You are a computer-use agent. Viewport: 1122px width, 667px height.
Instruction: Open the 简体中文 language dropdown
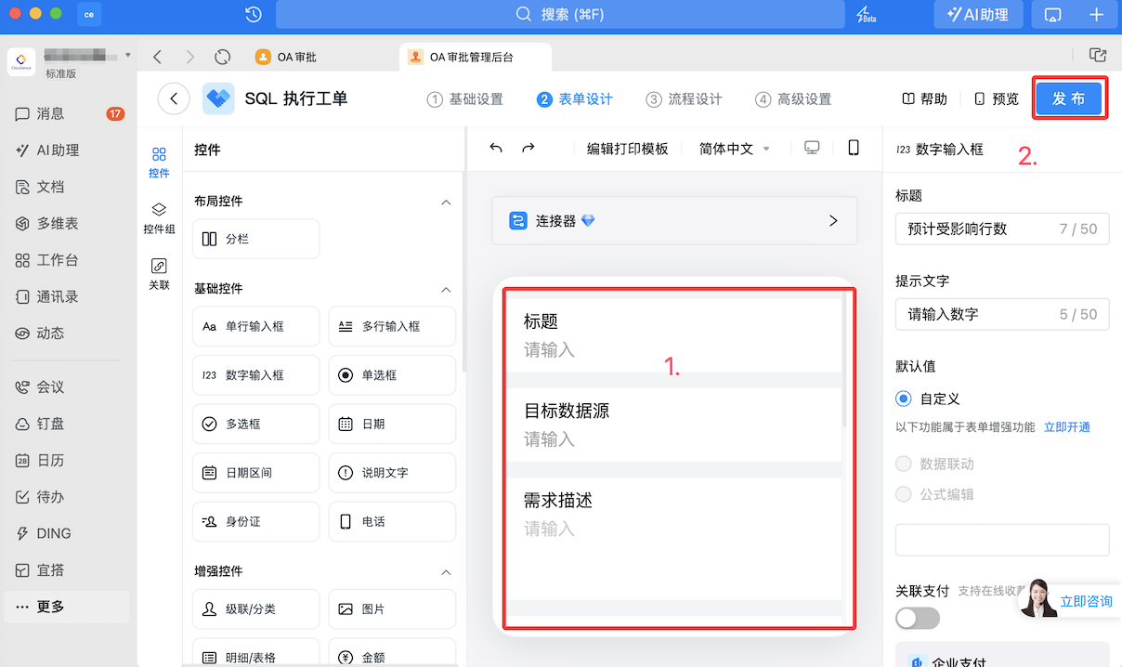coord(734,149)
